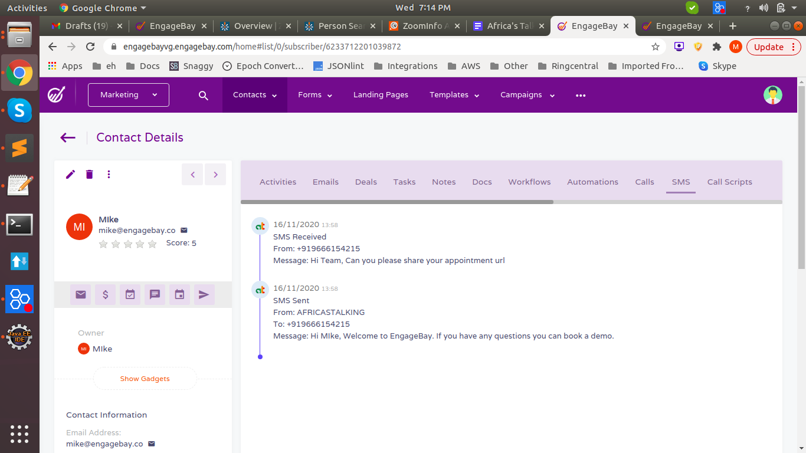Click the SMS Sent entry icon
Screen dimensions: 806x453
click(x=260, y=290)
